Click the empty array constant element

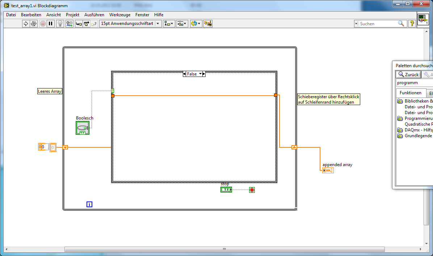click(x=53, y=148)
